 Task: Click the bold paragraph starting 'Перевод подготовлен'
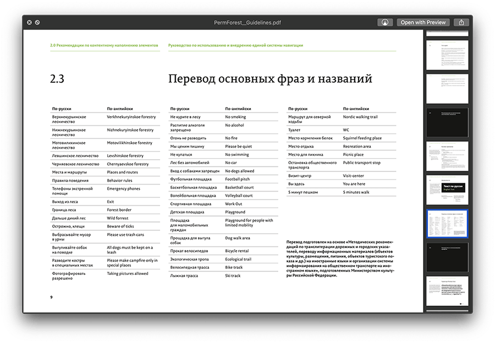click(341, 259)
